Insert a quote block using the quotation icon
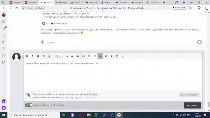 point(67,56)
